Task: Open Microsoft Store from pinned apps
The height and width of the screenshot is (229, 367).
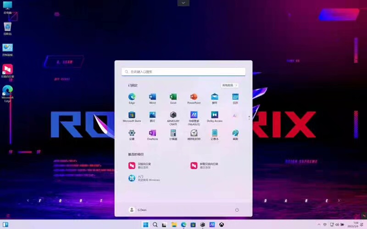Action: click(132, 117)
